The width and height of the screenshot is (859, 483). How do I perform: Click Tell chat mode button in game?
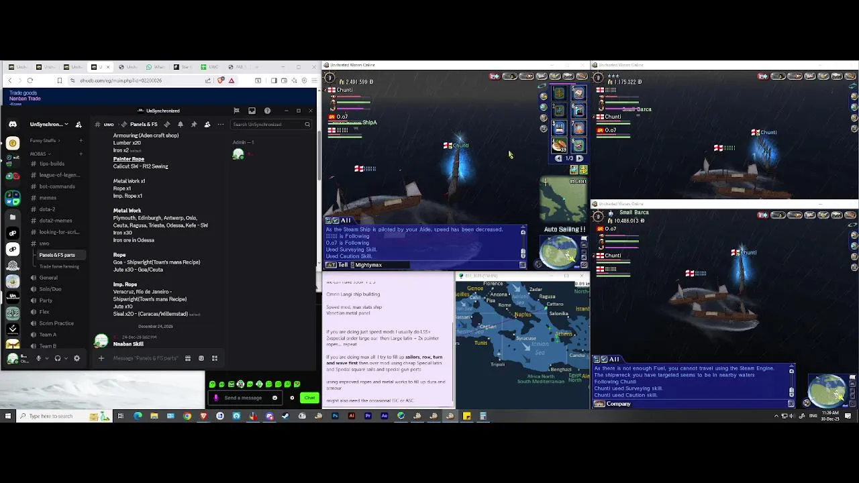[338, 265]
